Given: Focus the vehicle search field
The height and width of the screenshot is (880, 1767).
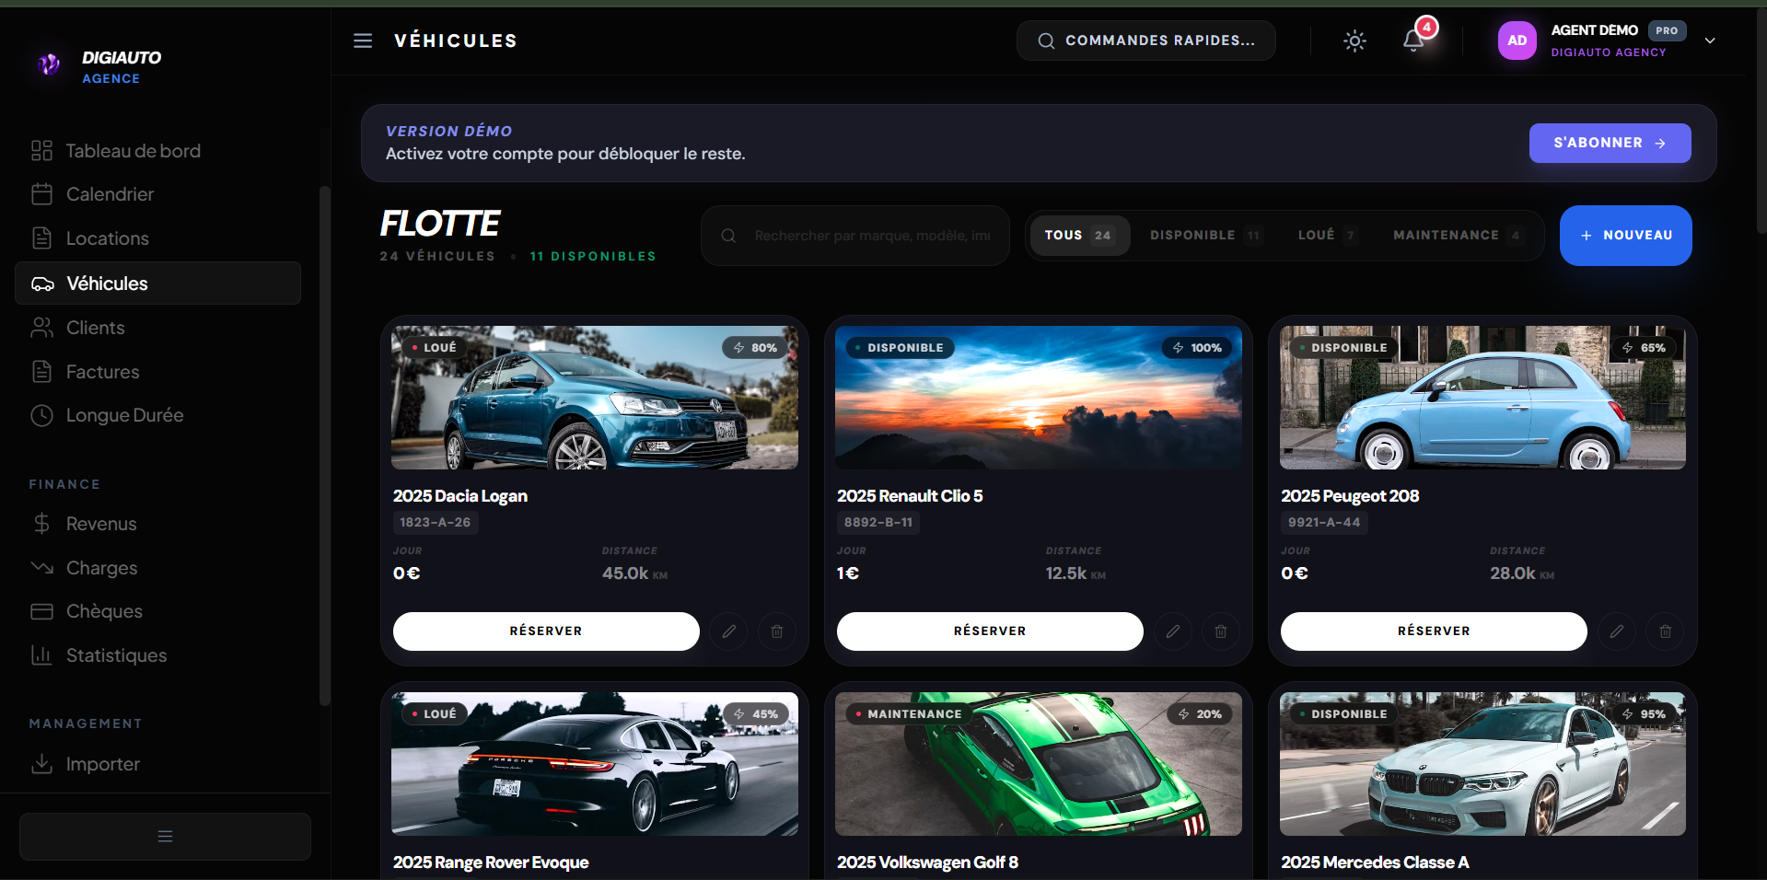Looking at the screenshot, I should coord(855,236).
